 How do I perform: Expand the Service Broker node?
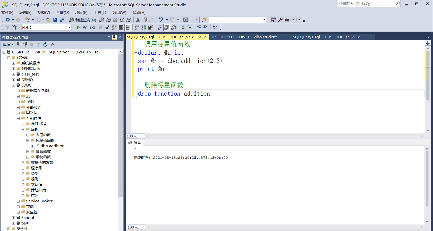pos(18,201)
